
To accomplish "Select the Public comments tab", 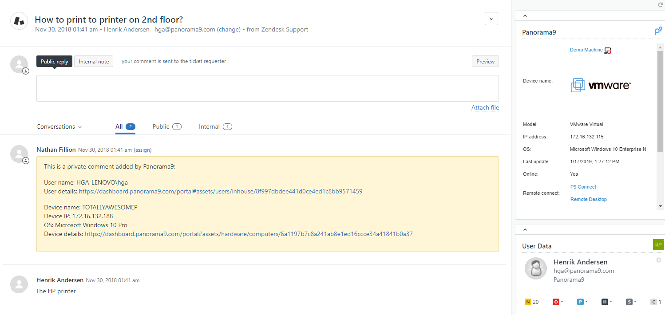I will [167, 126].
